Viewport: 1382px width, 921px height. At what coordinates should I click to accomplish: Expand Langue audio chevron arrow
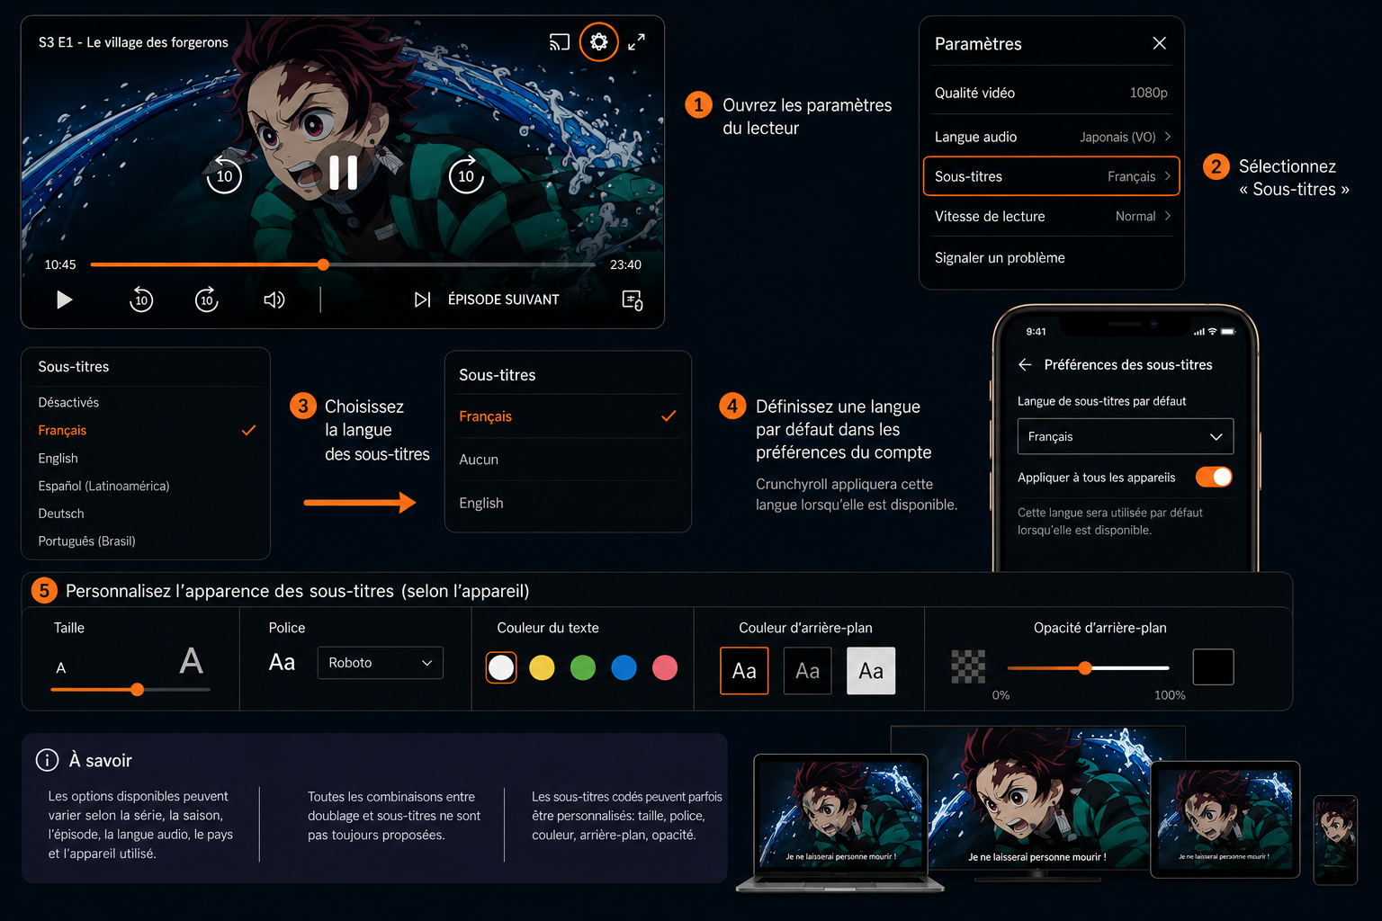click(x=1168, y=137)
